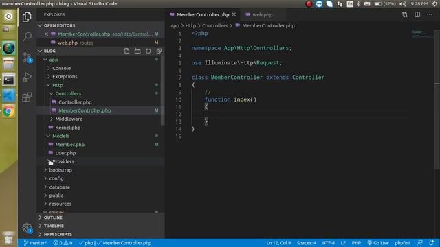Collapse all folders in explorer
This screenshot has width=440, height=247.
point(159,51)
